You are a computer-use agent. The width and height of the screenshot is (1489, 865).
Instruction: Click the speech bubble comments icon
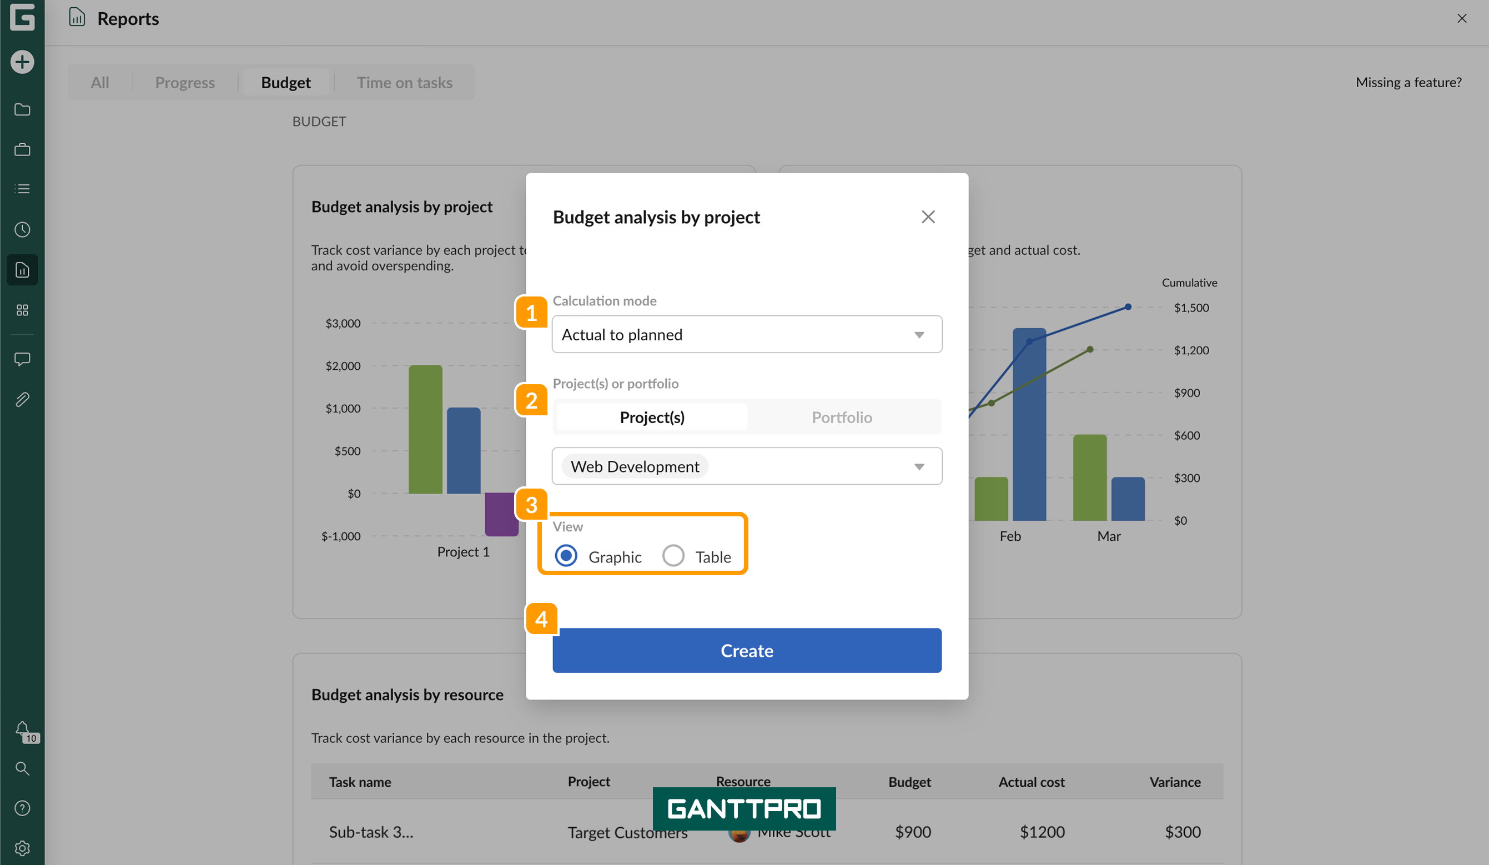click(22, 359)
